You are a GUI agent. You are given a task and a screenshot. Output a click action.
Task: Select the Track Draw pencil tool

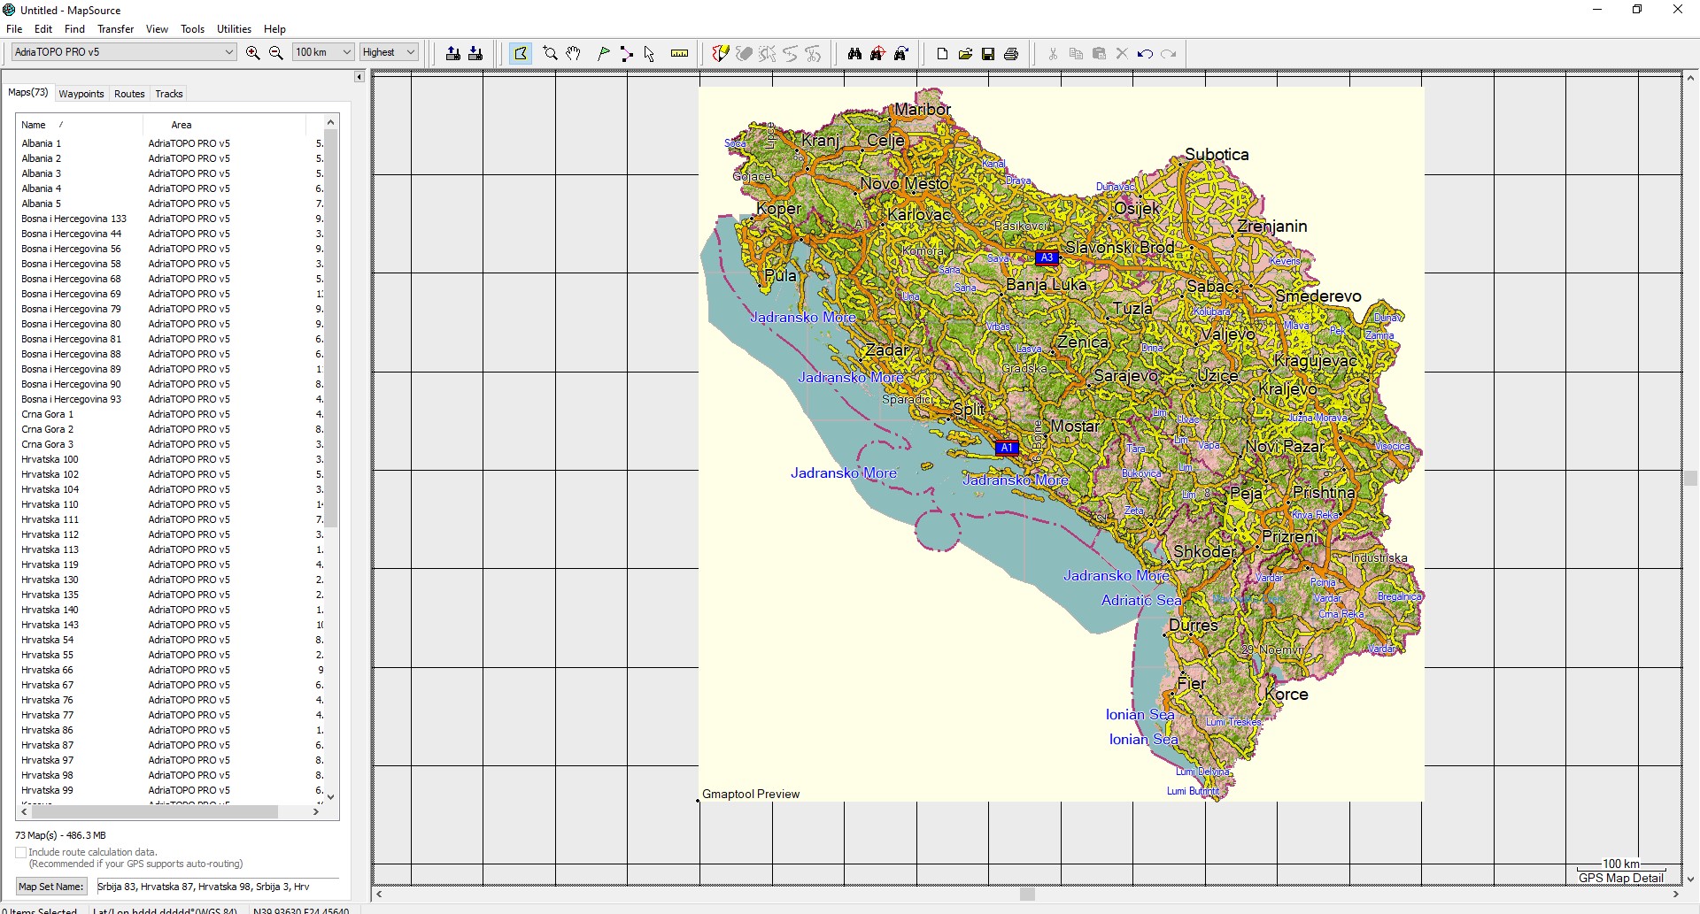[721, 53]
